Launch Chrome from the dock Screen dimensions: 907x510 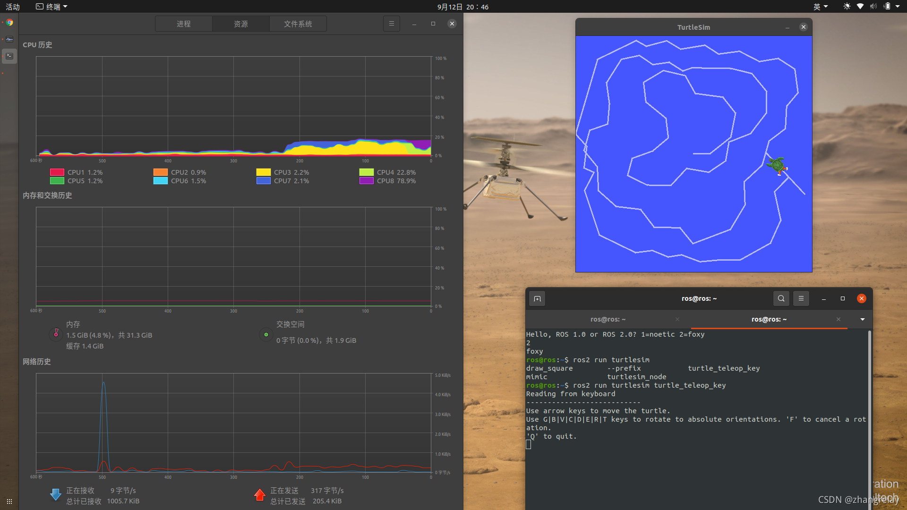9,22
